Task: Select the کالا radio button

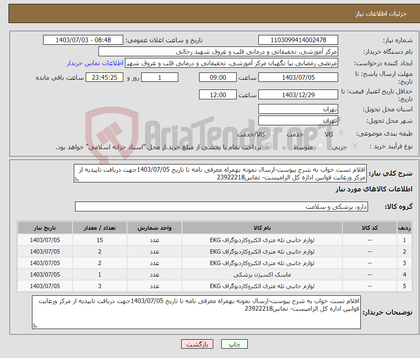Action: click(341, 133)
